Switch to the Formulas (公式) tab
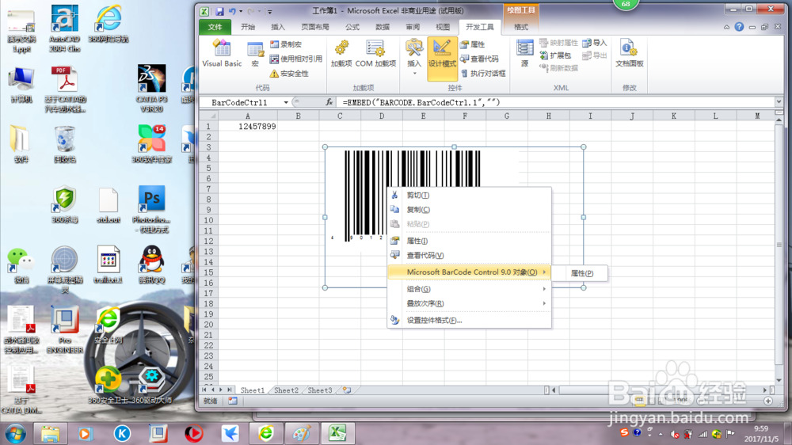The image size is (792, 445). coord(352,27)
